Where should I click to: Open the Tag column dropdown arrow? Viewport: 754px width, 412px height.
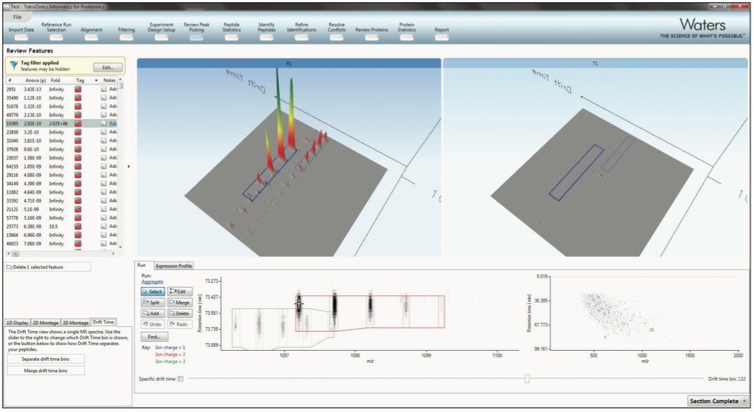click(96, 80)
